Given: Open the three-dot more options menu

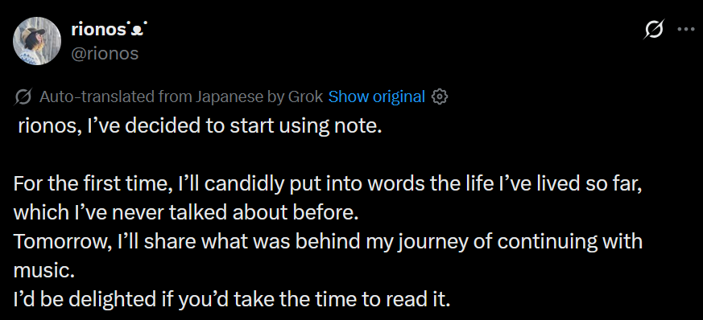Looking at the screenshot, I should point(685,30).
